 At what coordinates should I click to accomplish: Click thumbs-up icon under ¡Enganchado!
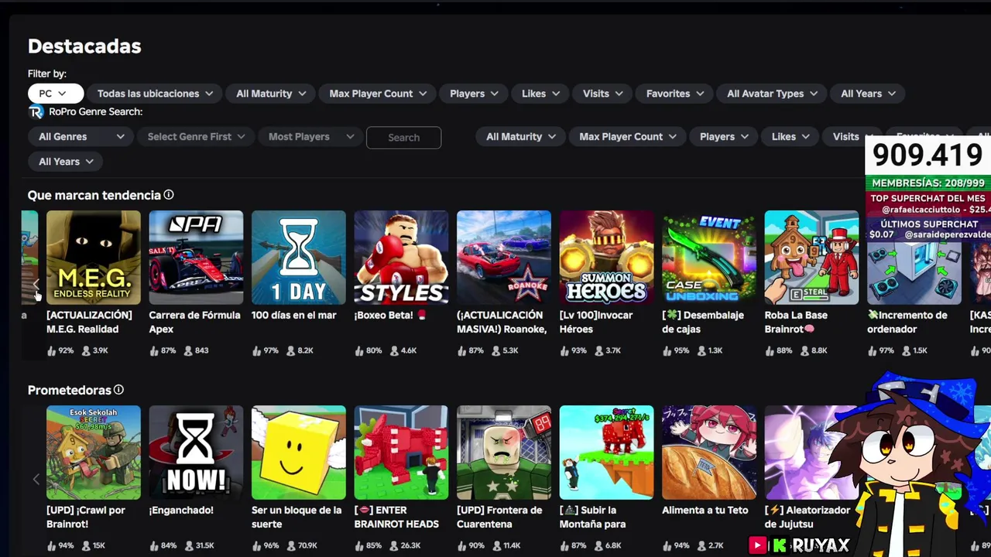tap(154, 545)
